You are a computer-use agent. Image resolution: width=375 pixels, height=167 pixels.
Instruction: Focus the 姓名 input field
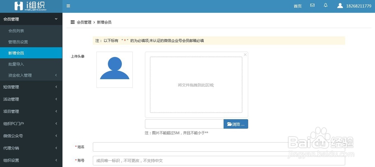[x=219, y=147]
